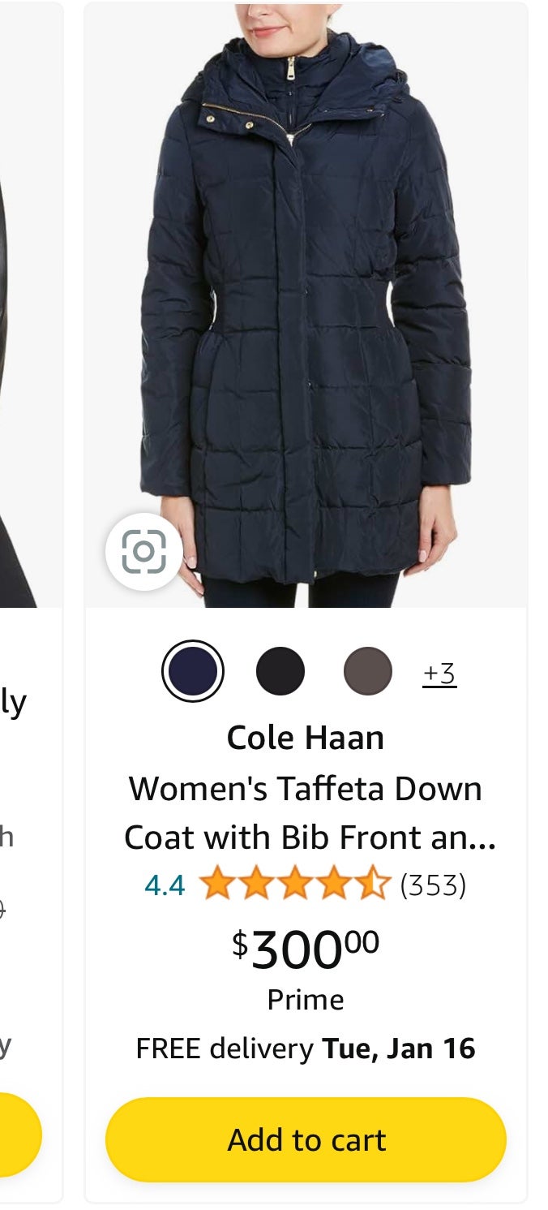Add the Cole Haan coat to cart
This screenshot has height=1210, width=548.
[x=306, y=1139]
